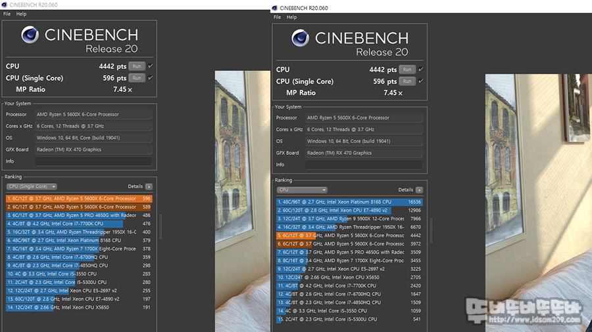Select rank 2 Ryzen 5 5600X 589 row
This screenshot has height=332, width=592.
point(79,207)
